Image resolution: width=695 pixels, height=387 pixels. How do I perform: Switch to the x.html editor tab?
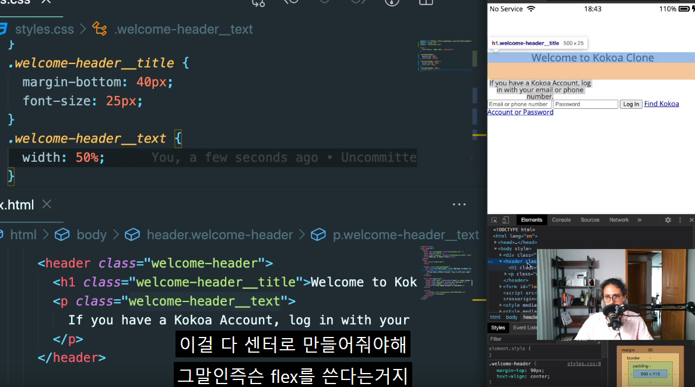[17, 205]
